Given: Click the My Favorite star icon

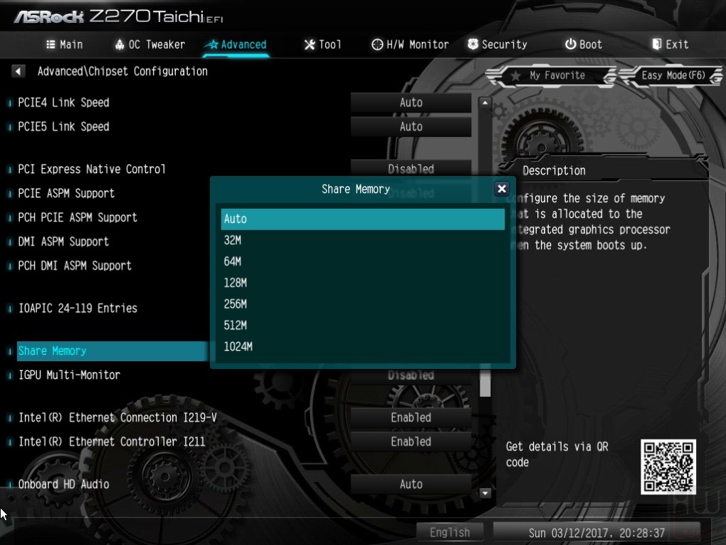Looking at the screenshot, I should pos(515,76).
